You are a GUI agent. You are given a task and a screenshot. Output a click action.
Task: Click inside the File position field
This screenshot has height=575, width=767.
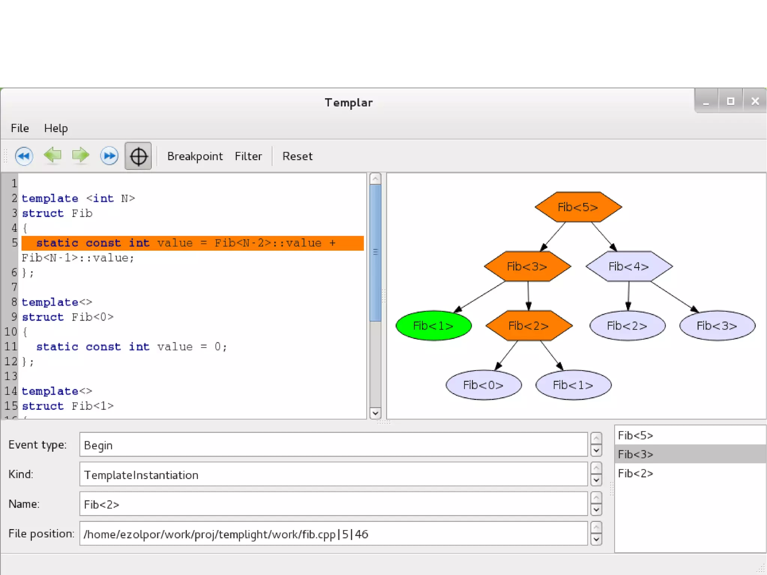click(333, 534)
